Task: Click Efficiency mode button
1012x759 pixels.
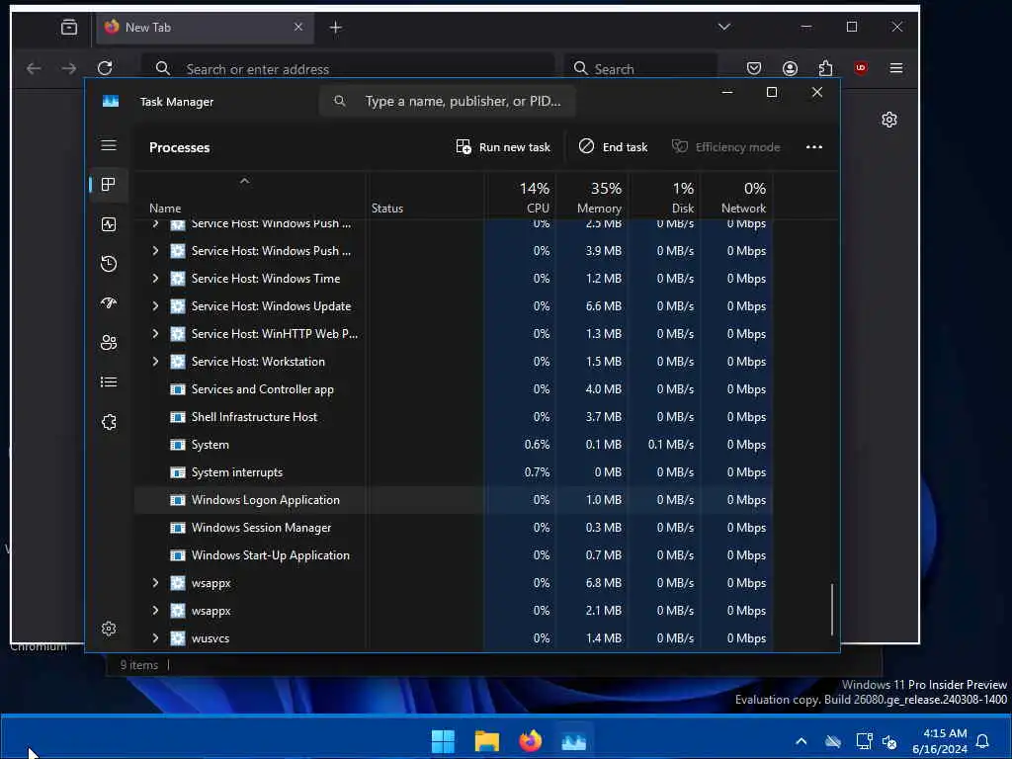Action: [x=726, y=147]
